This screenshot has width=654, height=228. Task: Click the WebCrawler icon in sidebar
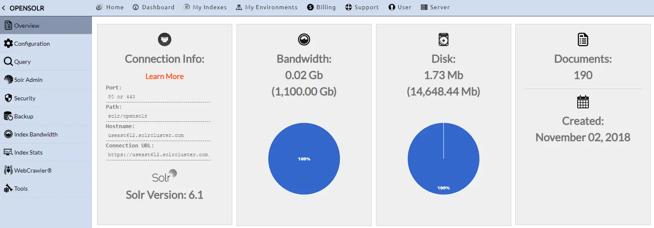tap(8, 170)
